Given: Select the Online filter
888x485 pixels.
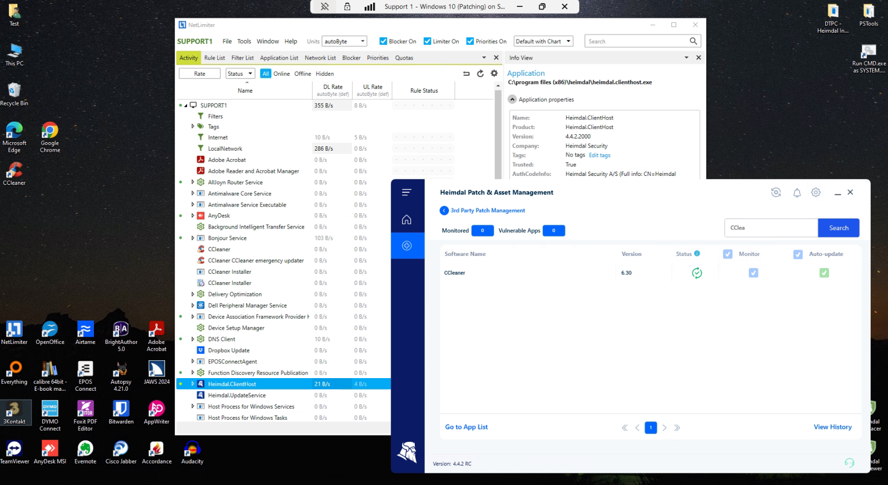Looking at the screenshot, I should (281, 74).
